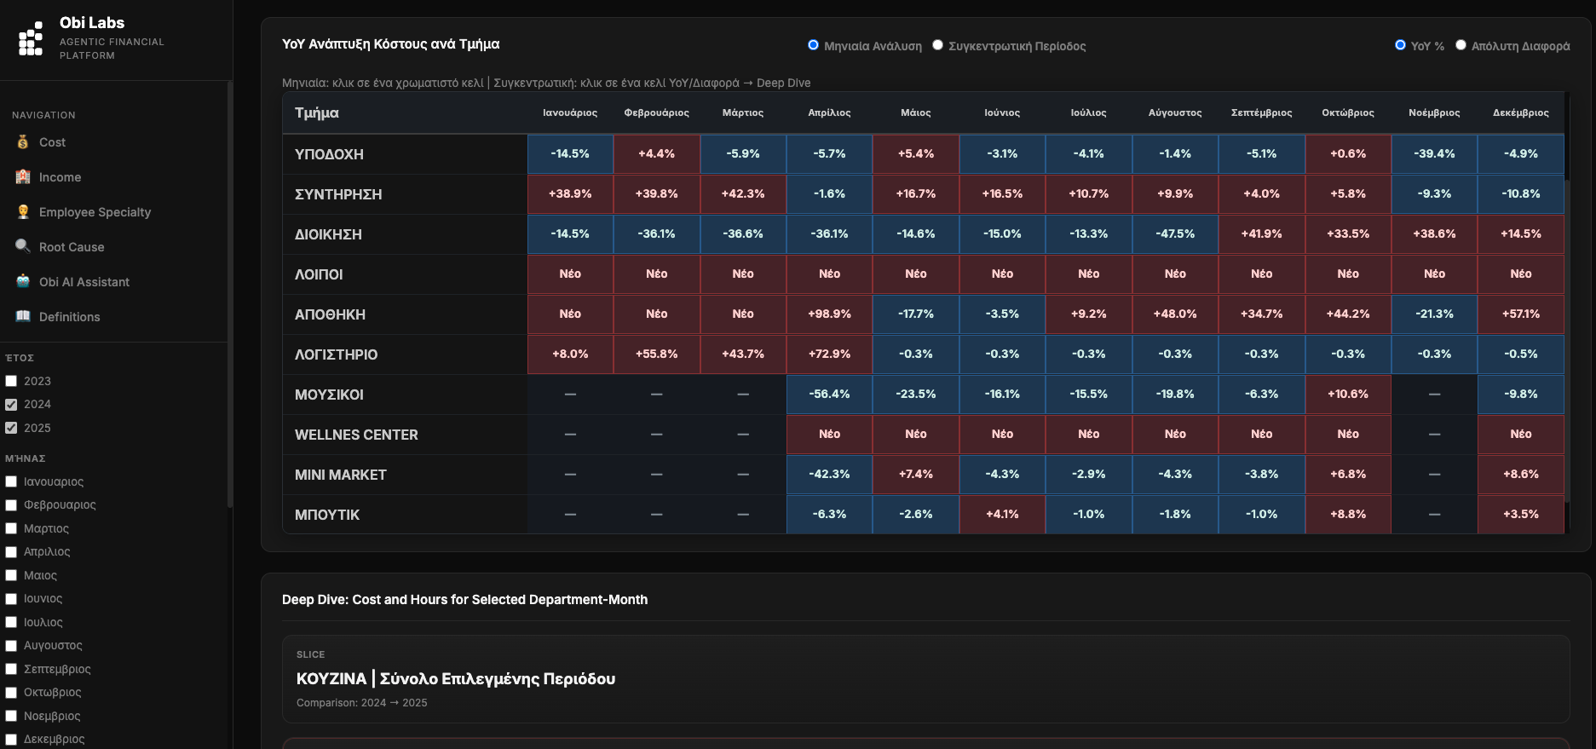Click the Obi AI Assistant robot icon
Screen dimensions: 1596x749
tap(23, 282)
